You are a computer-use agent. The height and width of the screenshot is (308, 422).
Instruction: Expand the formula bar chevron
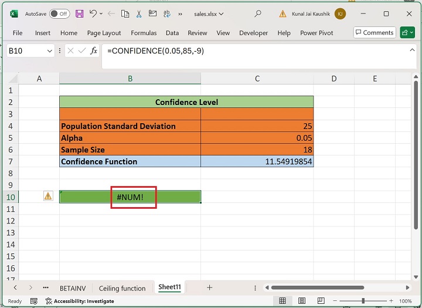click(x=412, y=51)
